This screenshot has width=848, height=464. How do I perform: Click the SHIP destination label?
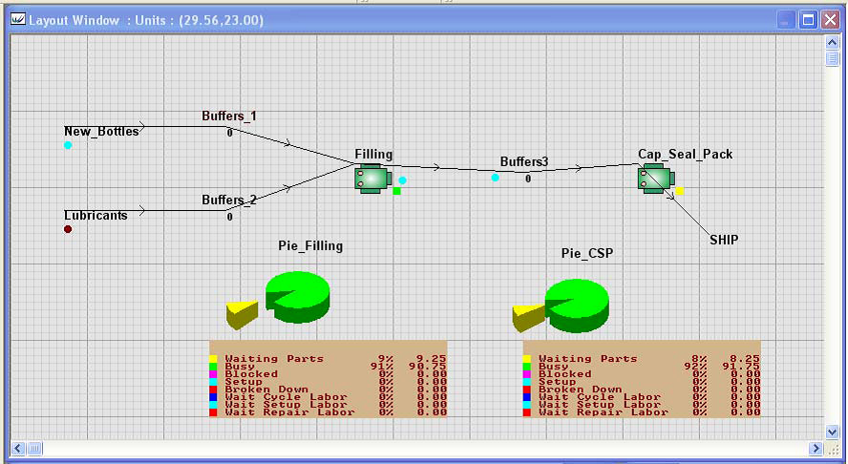click(x=724, y=240)
